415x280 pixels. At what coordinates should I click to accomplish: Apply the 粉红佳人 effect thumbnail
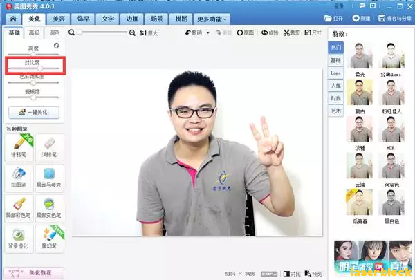coord(391,93)
